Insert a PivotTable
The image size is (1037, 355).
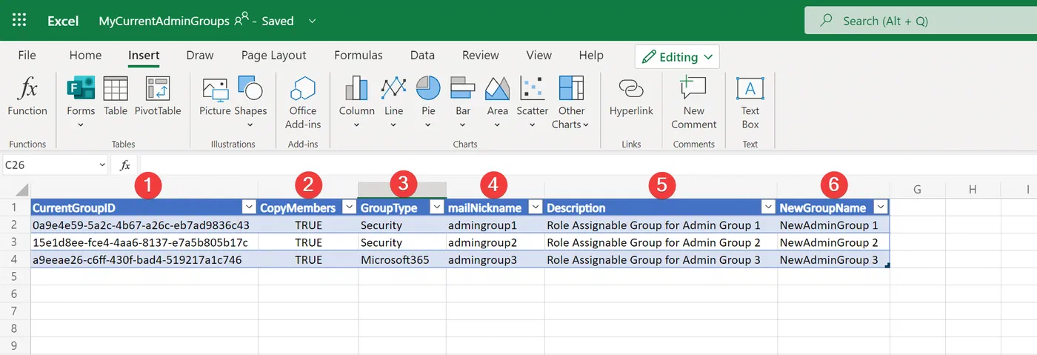click(158, 88)
